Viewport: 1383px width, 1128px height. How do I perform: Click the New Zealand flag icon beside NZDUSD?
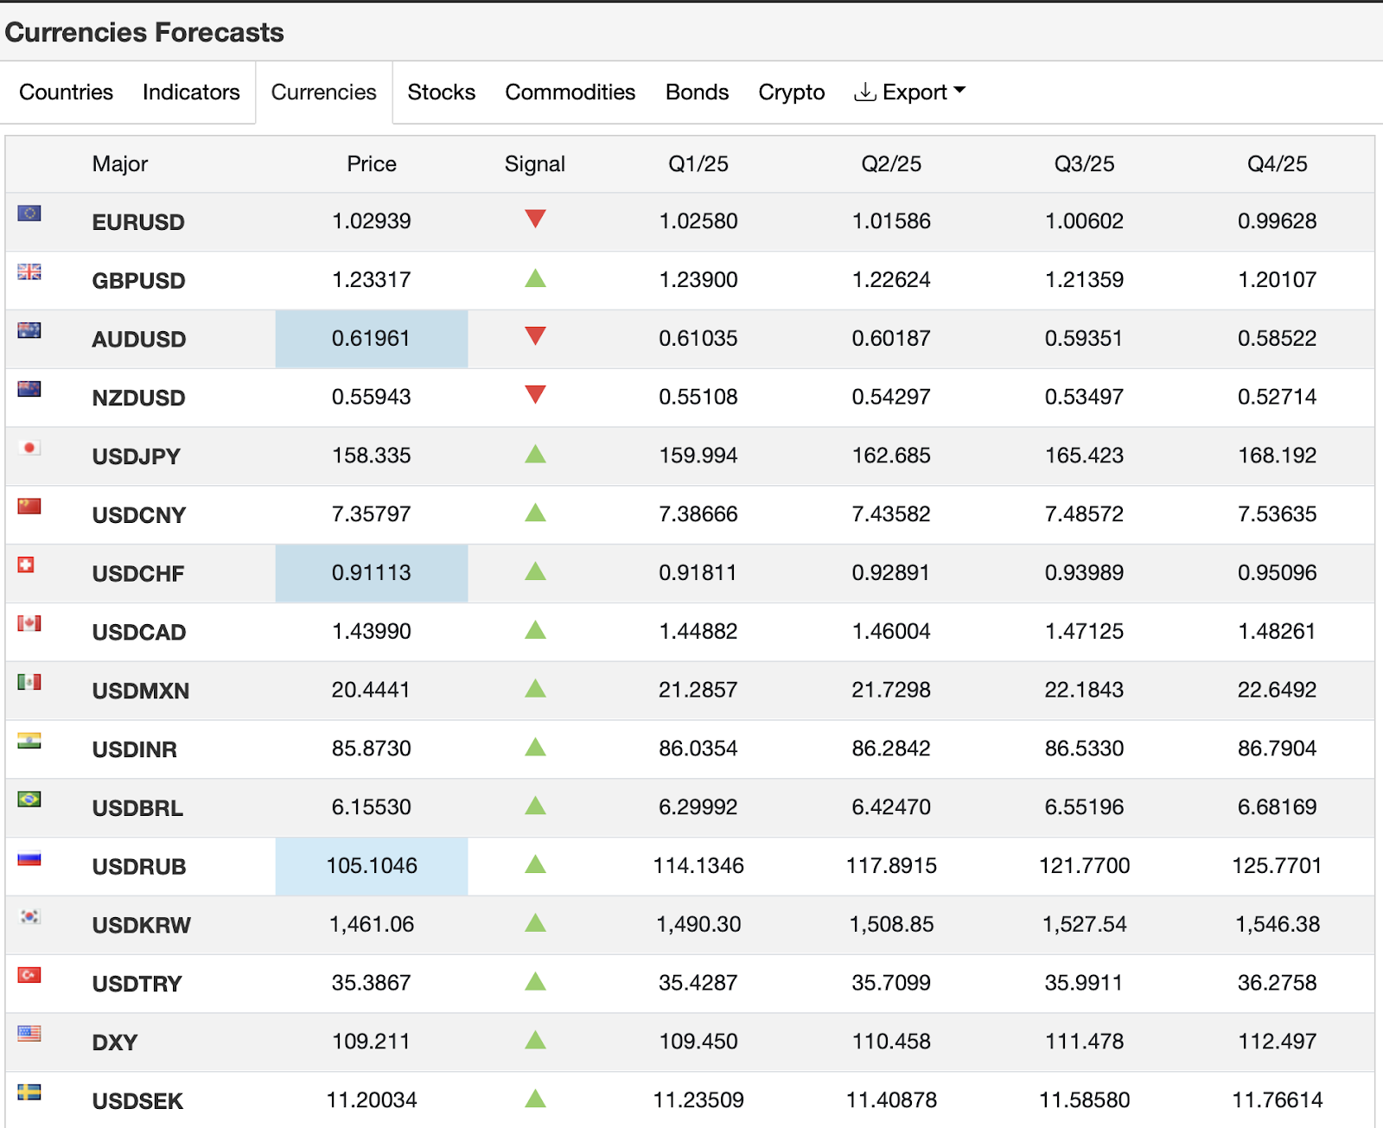[29, 389]
